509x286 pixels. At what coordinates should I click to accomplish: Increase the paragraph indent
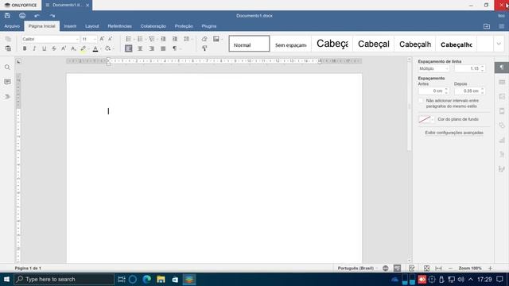coord(175,39)
